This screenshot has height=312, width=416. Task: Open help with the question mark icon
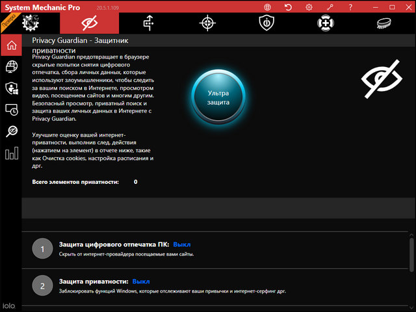click(350, 7)
